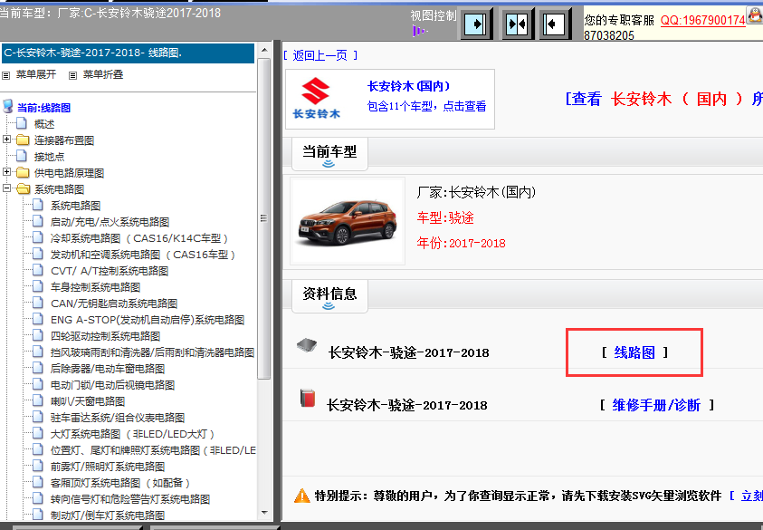Click the tree scrollbar down arrow

click(264, 513)
